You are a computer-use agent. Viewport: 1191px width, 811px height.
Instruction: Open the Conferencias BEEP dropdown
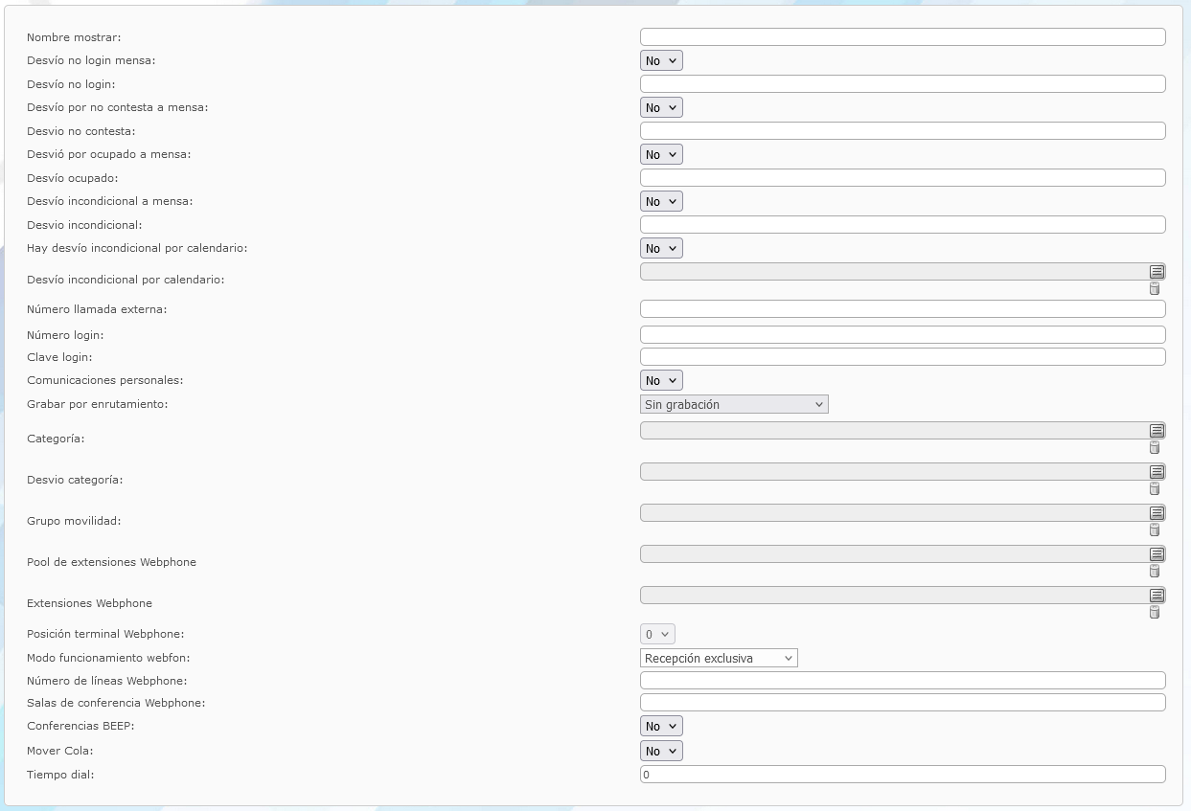(x=661, y=726)
